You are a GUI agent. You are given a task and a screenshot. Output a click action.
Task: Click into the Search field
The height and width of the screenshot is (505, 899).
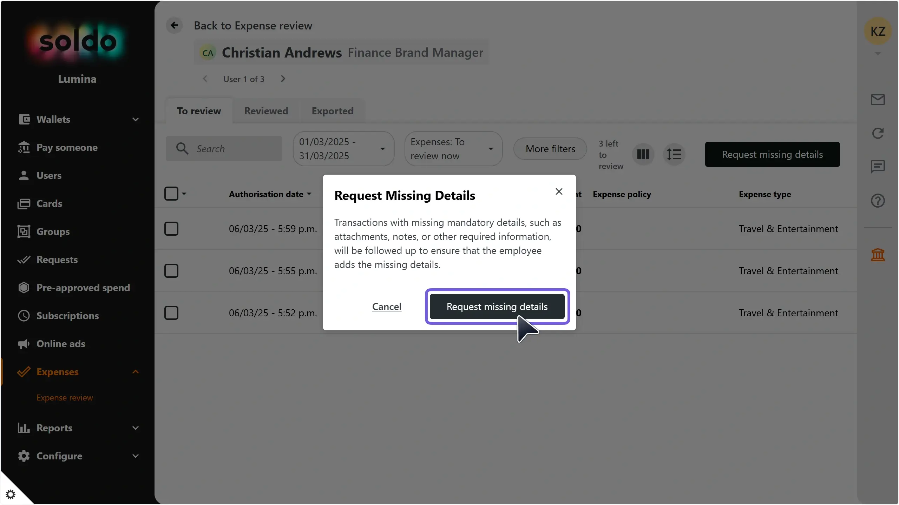click(x=224, y=149)
